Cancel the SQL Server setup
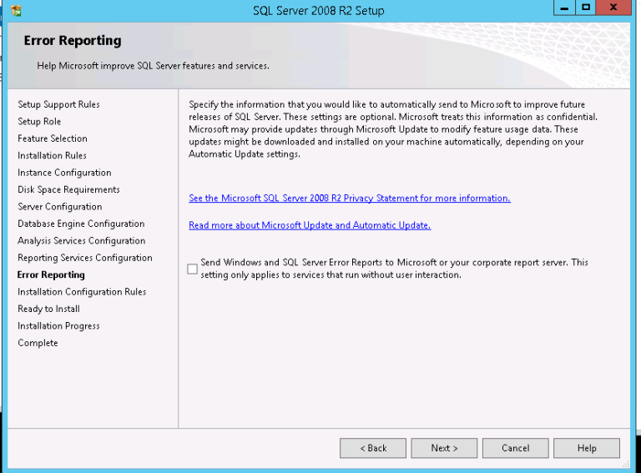The height and width of the screenshot is (473, 641). pos(516,448)
